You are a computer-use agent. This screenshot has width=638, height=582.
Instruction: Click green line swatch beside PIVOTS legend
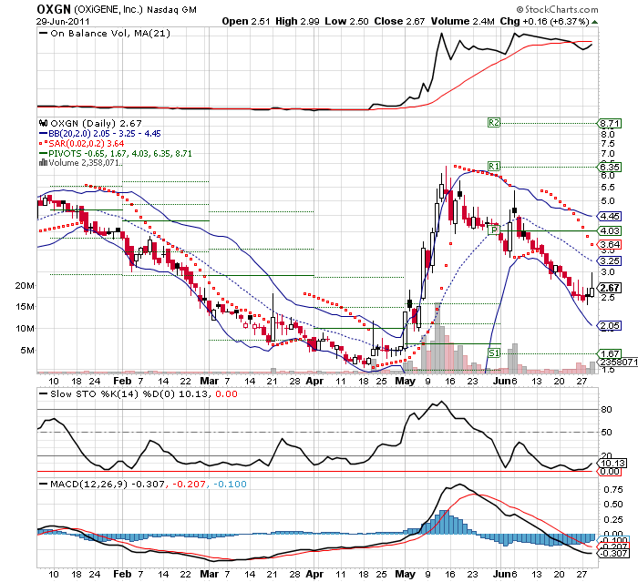pyautogui.click(x=43, y=153)
